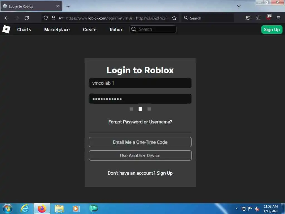Open the clock showing 11:58 AM
285x214 pixels.
click(x=271, y=209)
